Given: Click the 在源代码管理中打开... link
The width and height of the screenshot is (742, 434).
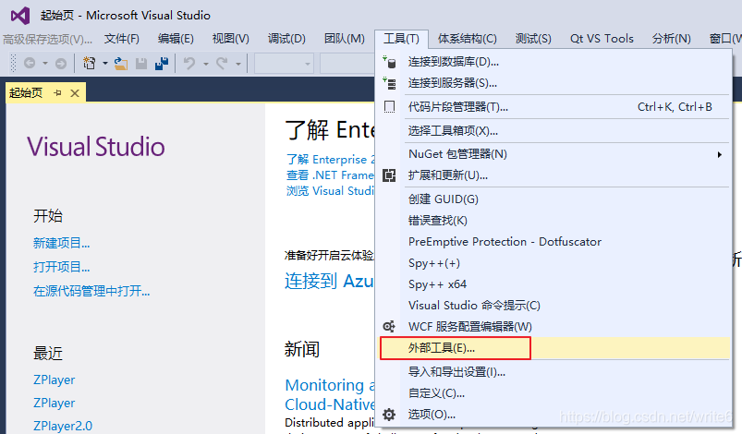Looking at the screenshot, I should [x=91, y=291].
